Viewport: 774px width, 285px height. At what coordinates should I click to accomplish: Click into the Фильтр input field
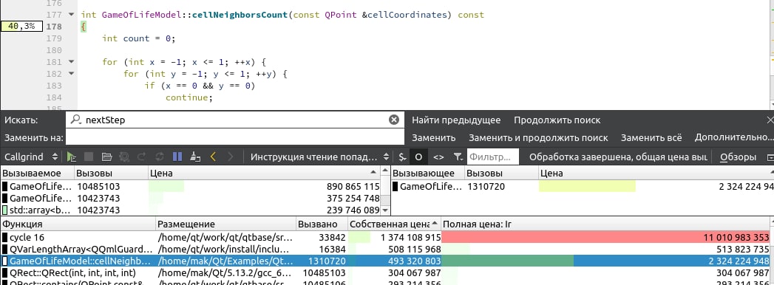tap(492, 157)
